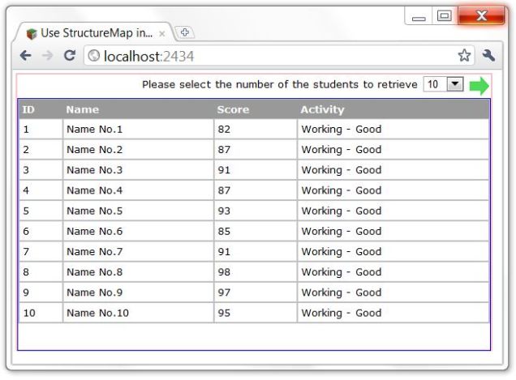Select cell 'Name No.4'
This screenshot has height=380, width=516.
coord(138,190)
